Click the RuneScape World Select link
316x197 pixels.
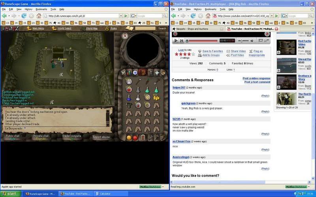tap(64, 28)
